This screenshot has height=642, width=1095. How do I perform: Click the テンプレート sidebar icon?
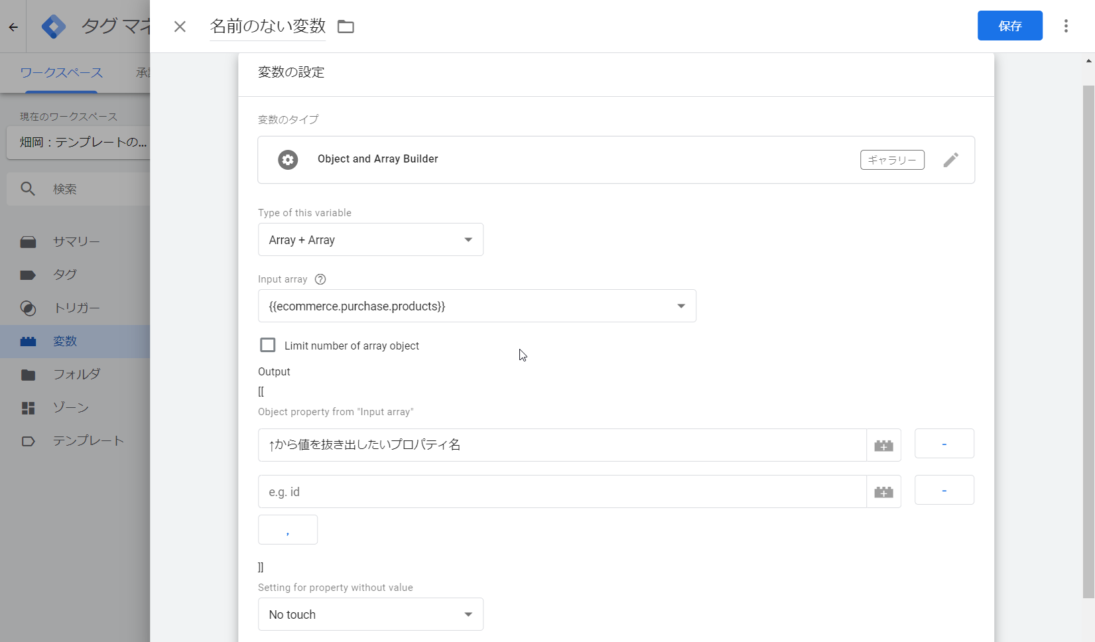pos(28,440)
